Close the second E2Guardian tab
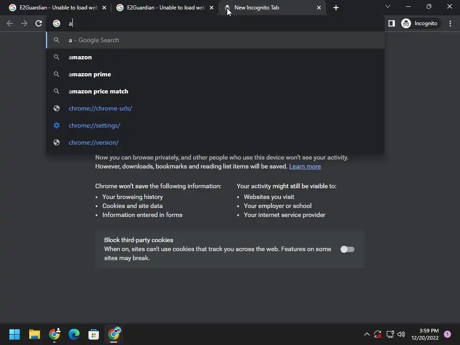Viewport: 460px width, 345px height. [212, 8]
